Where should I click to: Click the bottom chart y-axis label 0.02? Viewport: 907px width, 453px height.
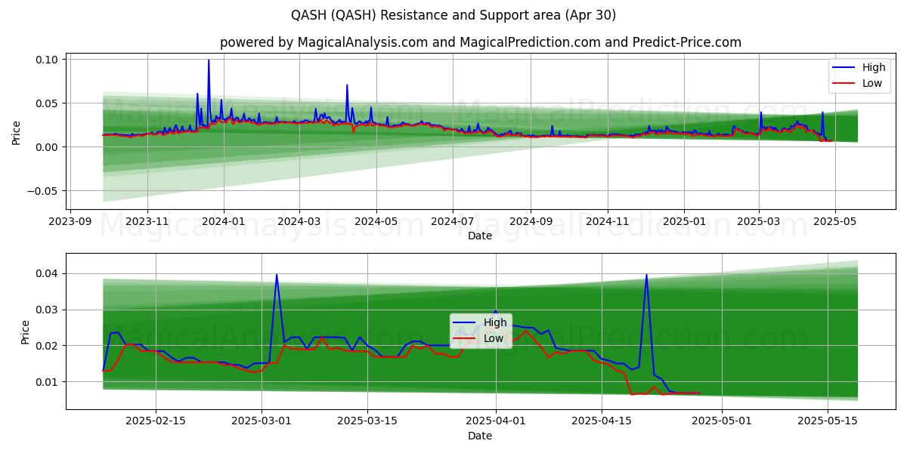pos(47,346)
